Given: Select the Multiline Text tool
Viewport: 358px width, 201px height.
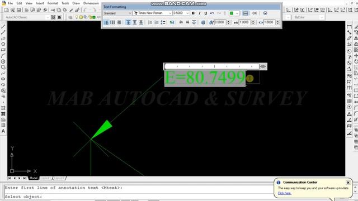Looking at the screenshot, I should click(x=3, y=131).
